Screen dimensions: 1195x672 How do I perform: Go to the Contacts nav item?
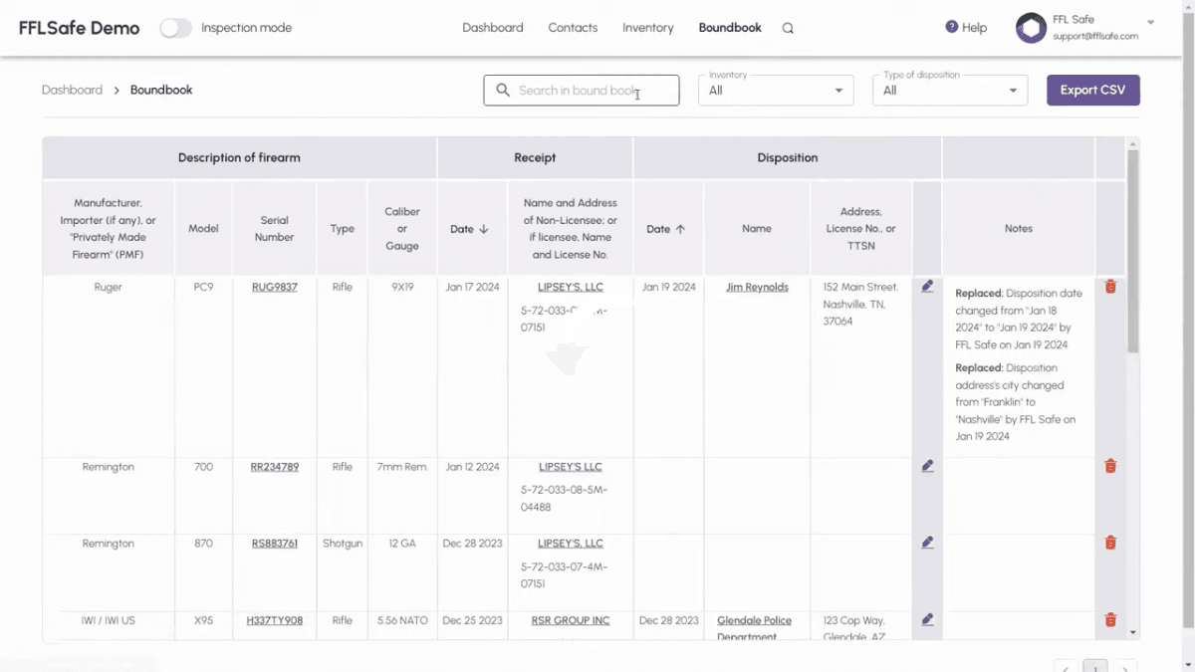(573, 28)
